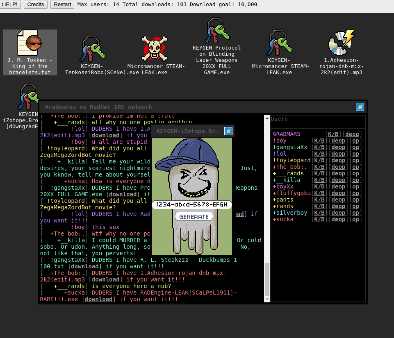This screenshot has height=338, width=394.
Task: Click K/B for user %RADMARS
Action: [x=333, y=134]
